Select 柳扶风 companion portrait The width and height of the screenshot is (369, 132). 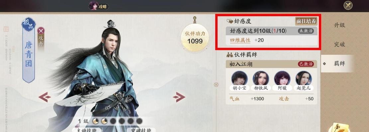[x=261, y=78]
